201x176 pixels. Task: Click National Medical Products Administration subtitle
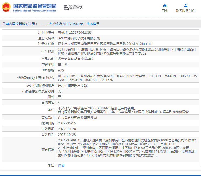[35, 11]
